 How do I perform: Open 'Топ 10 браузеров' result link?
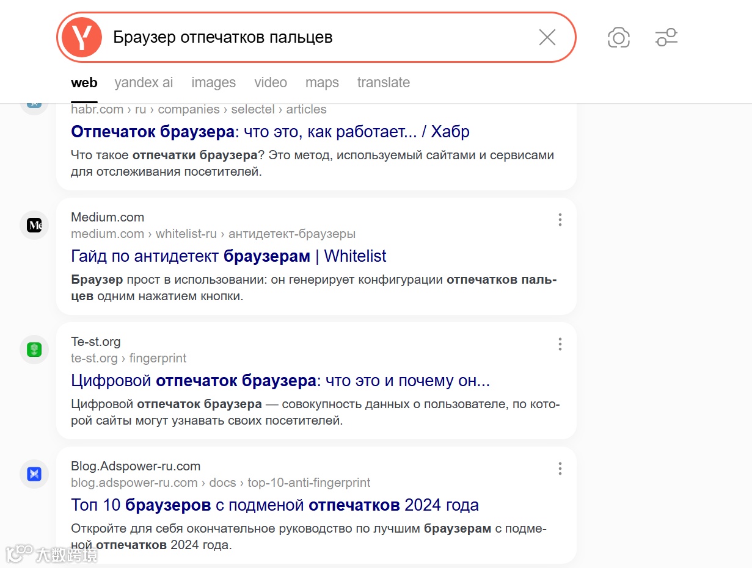coord(275,505)
